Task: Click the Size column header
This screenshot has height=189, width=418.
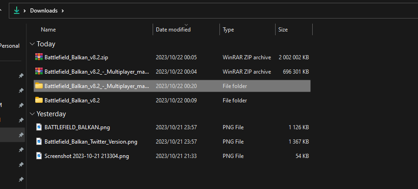Action: pos(283,30)
